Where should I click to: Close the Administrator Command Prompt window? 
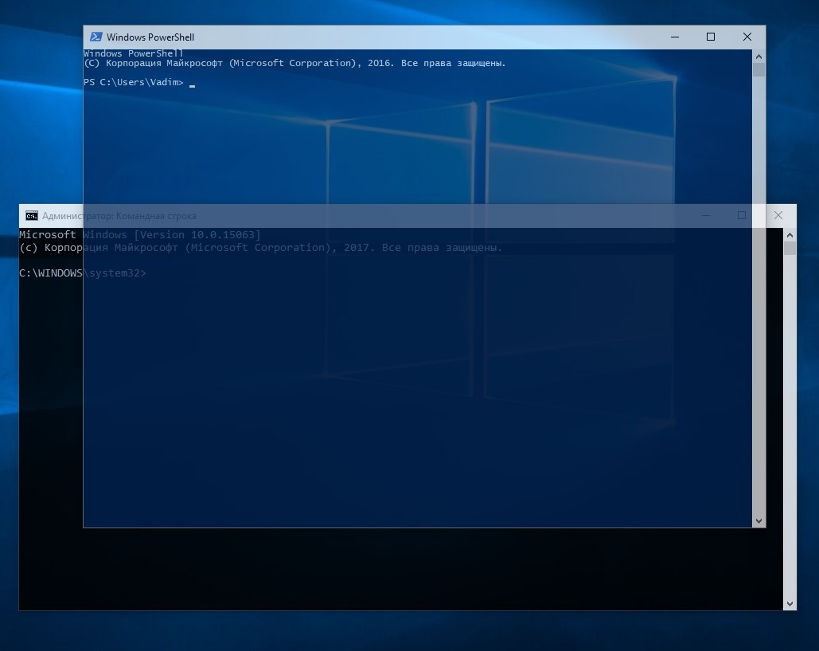[x=778, y=215]
